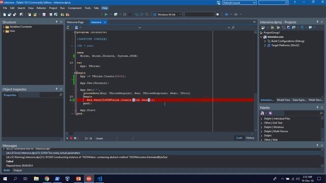
Task: Open the Help menu
Action: coord(104,8)
